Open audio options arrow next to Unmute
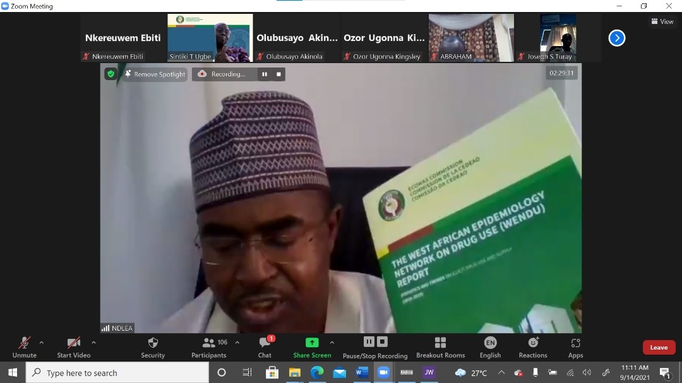Image resolution: width=682 pixels, height=383 pixels. click(41, 343)
